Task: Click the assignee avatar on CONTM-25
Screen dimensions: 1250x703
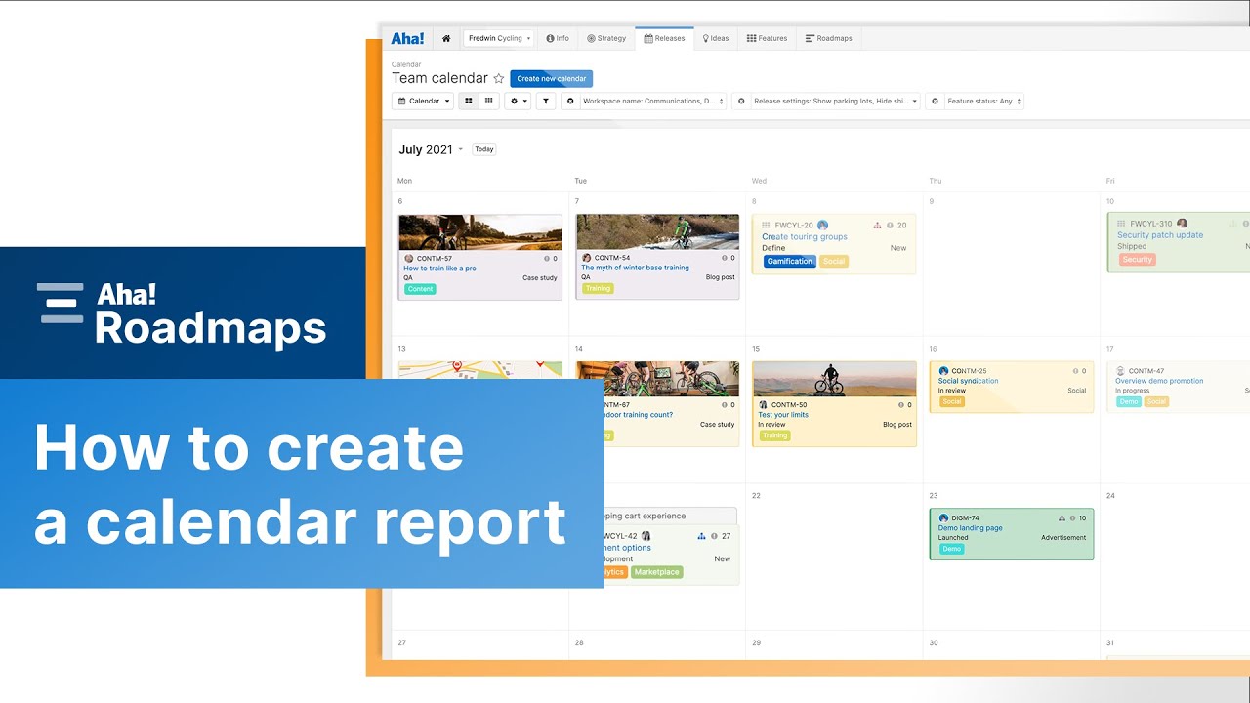Action: tap(943, 371)
